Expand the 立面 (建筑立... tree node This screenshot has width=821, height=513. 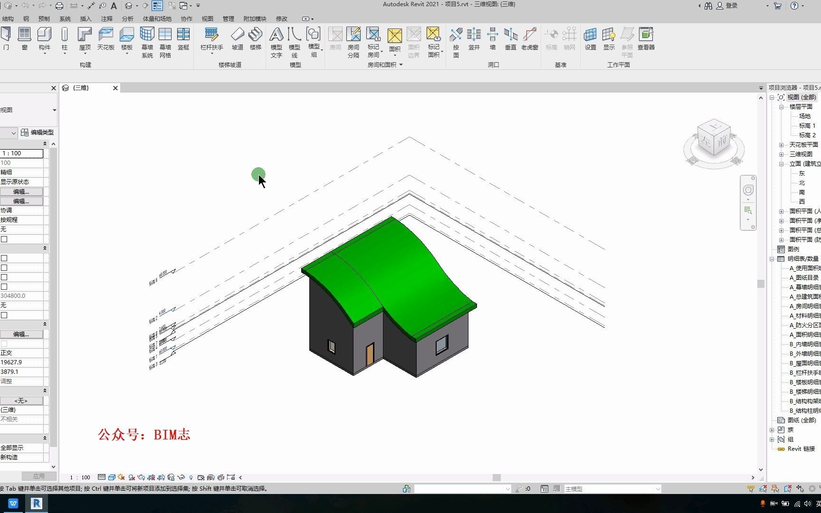pyautogui.click(x=782, y=163)
